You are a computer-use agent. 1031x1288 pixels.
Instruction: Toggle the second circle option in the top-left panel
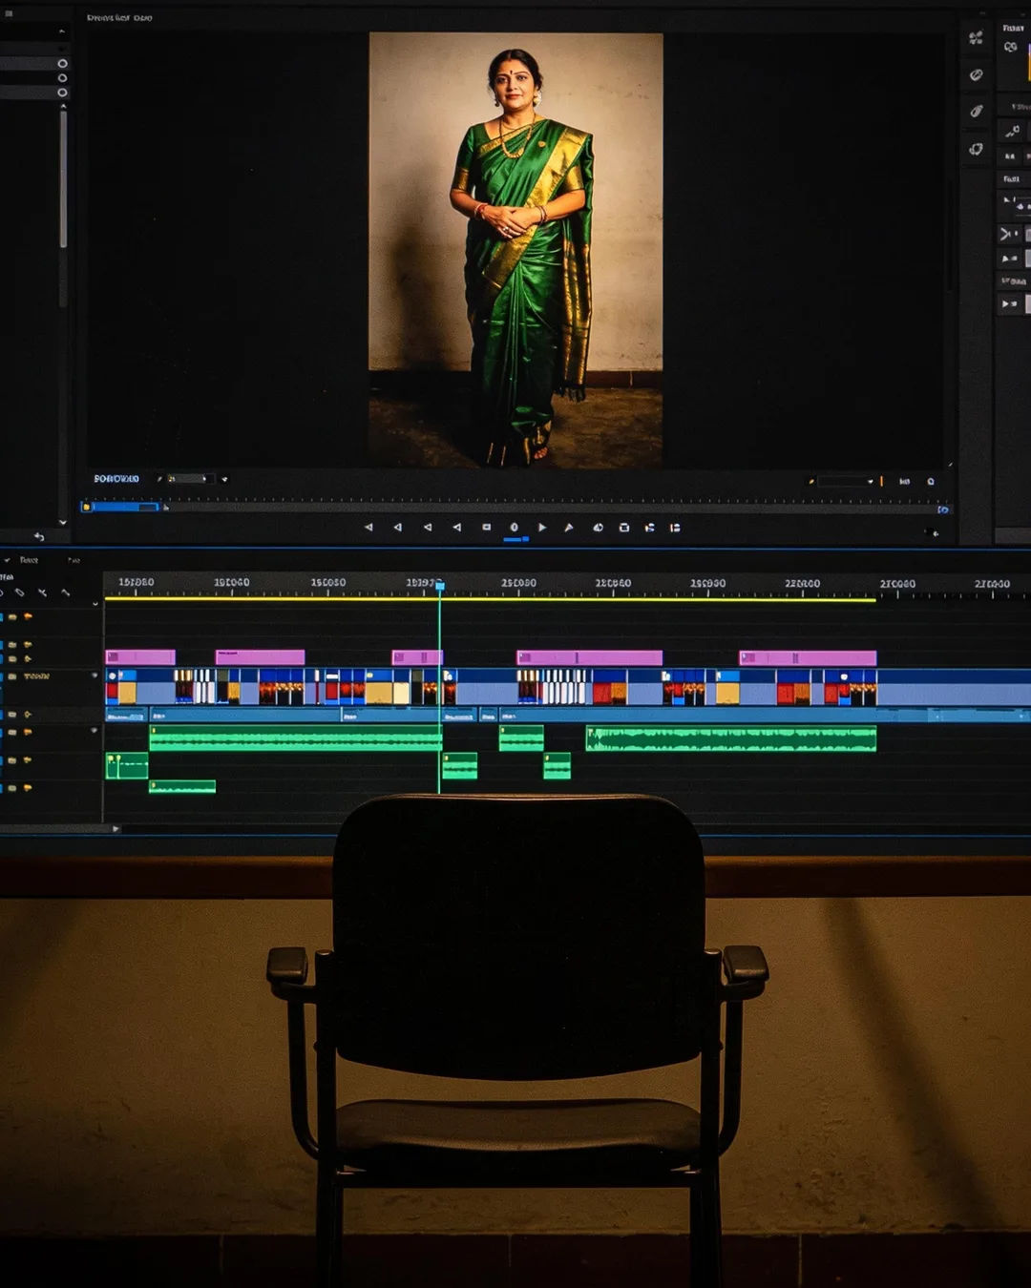[63, 78]
